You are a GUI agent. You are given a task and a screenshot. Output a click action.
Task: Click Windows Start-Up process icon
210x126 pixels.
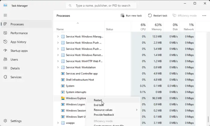[x=63, y=117]
